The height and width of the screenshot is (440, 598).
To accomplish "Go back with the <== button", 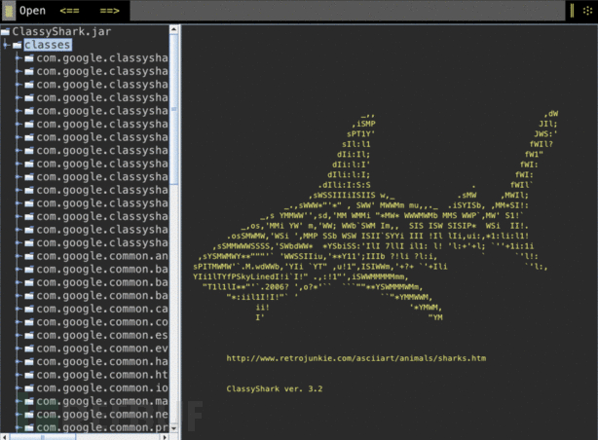I will (x=69, y=11).
